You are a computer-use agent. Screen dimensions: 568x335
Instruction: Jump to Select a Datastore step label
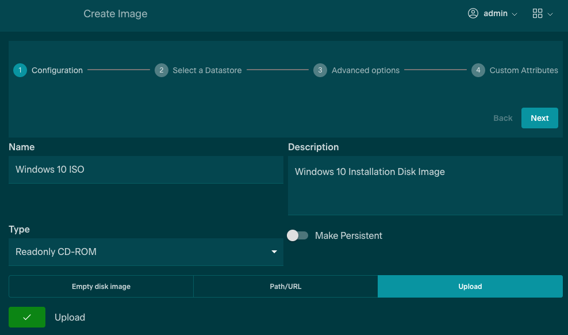pyautogui.click(x=207, y=70)
